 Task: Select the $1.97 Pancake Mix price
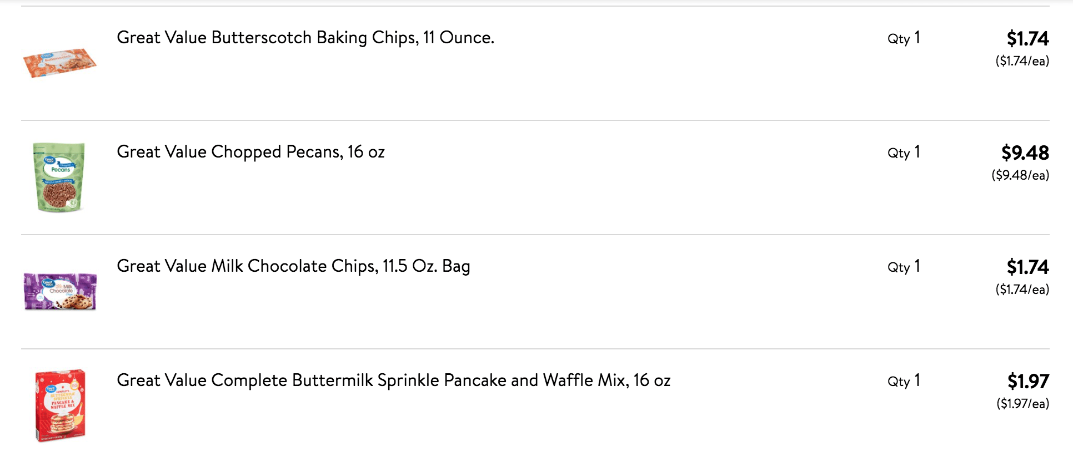(1028, 381)
